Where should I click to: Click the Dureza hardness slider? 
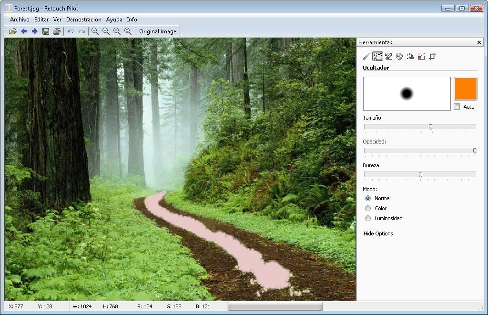(x=420, y=174)
